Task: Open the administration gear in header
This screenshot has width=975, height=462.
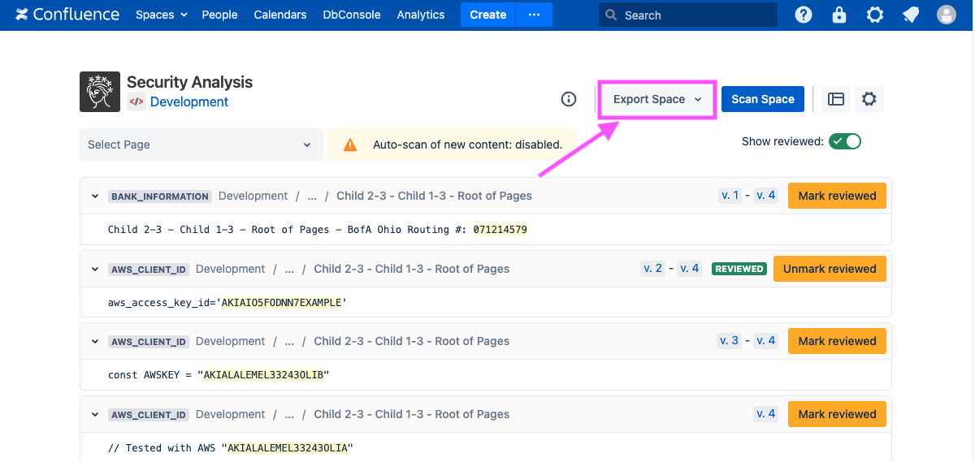Action: [x=875, y=15]
